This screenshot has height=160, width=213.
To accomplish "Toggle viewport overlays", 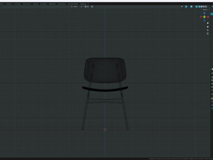I will click(191, 7).
